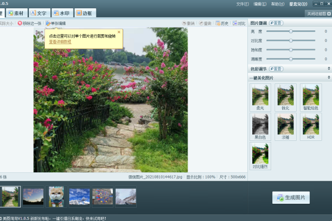Select the cat photo thumbnail
This screenshot has width=332, height=221.
(x=56, y=197)
